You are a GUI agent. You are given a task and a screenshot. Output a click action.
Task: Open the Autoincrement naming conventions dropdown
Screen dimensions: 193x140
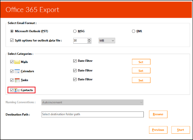tap(92, 102)
